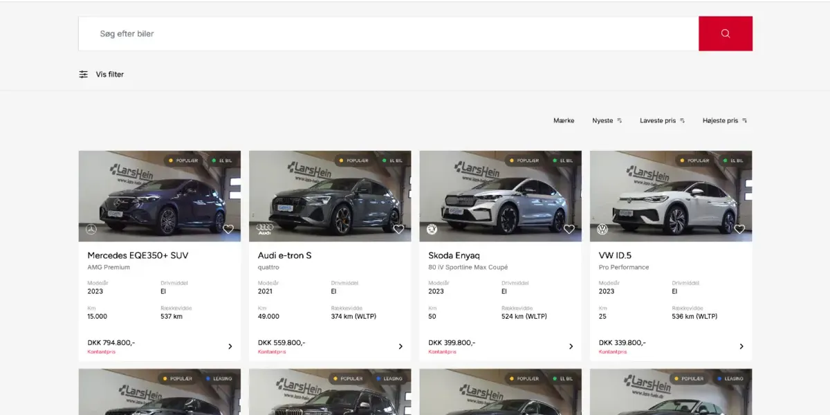The height and width of the screenshot is (415, 830).
Task: Click the Audi logo on the car image
Action: coord(265,229)
